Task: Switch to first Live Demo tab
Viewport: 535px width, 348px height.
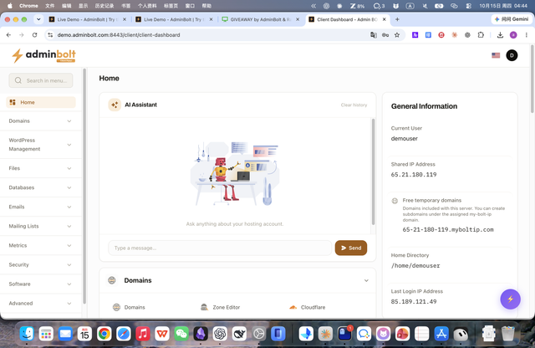Action: point(87,19)
